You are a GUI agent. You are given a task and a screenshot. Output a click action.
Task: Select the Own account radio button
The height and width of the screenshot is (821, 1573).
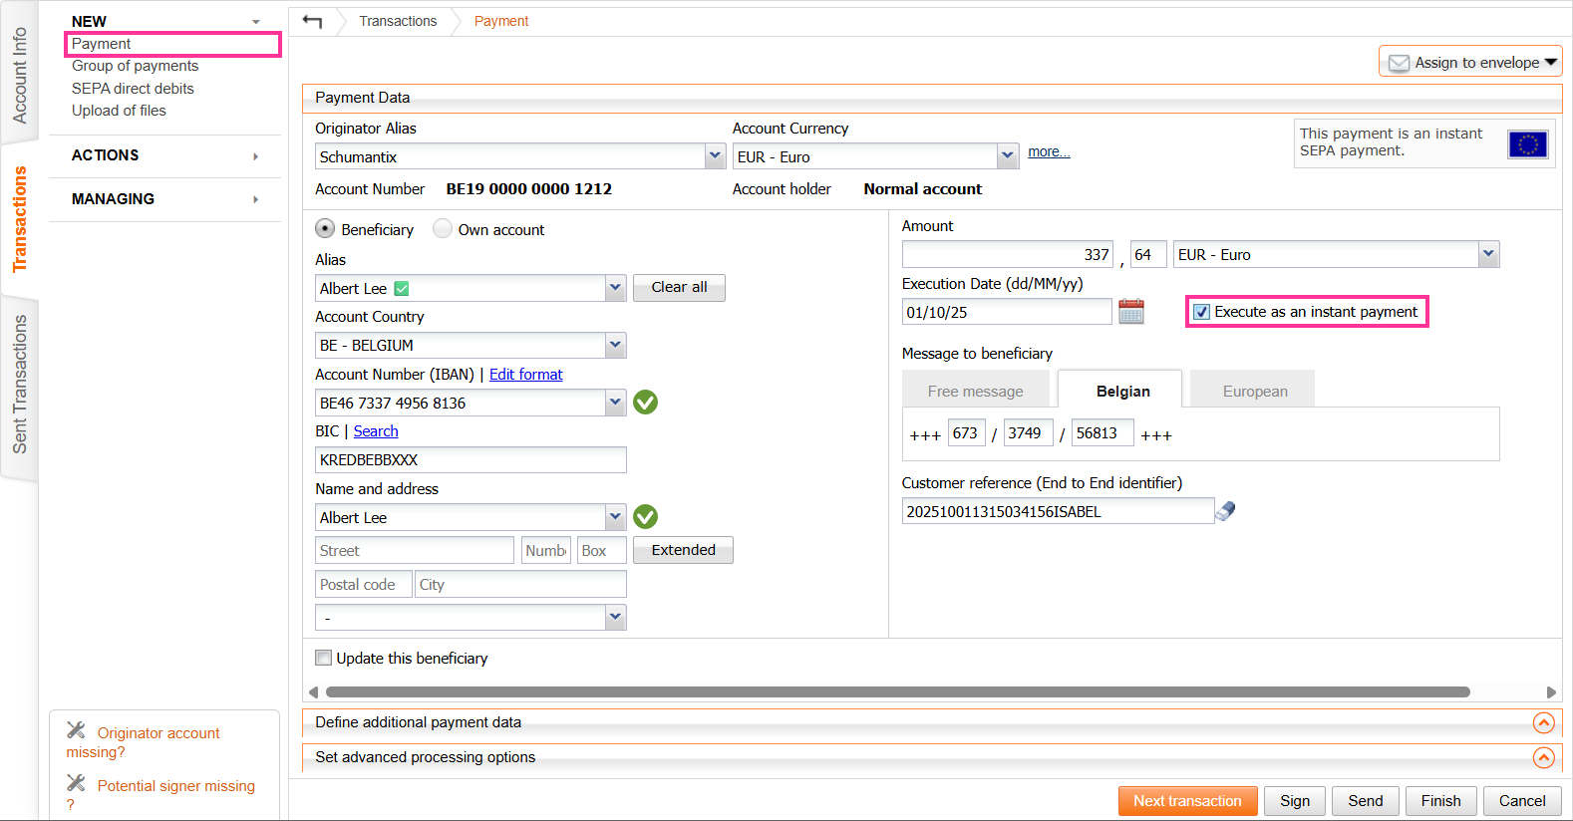click(x=443, y=229)
